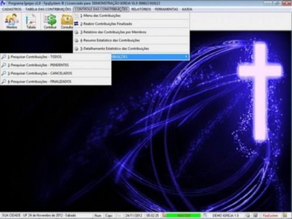Click magnifier icon beside Pesquisar CANCELADOS

click(x=4, y=73)
